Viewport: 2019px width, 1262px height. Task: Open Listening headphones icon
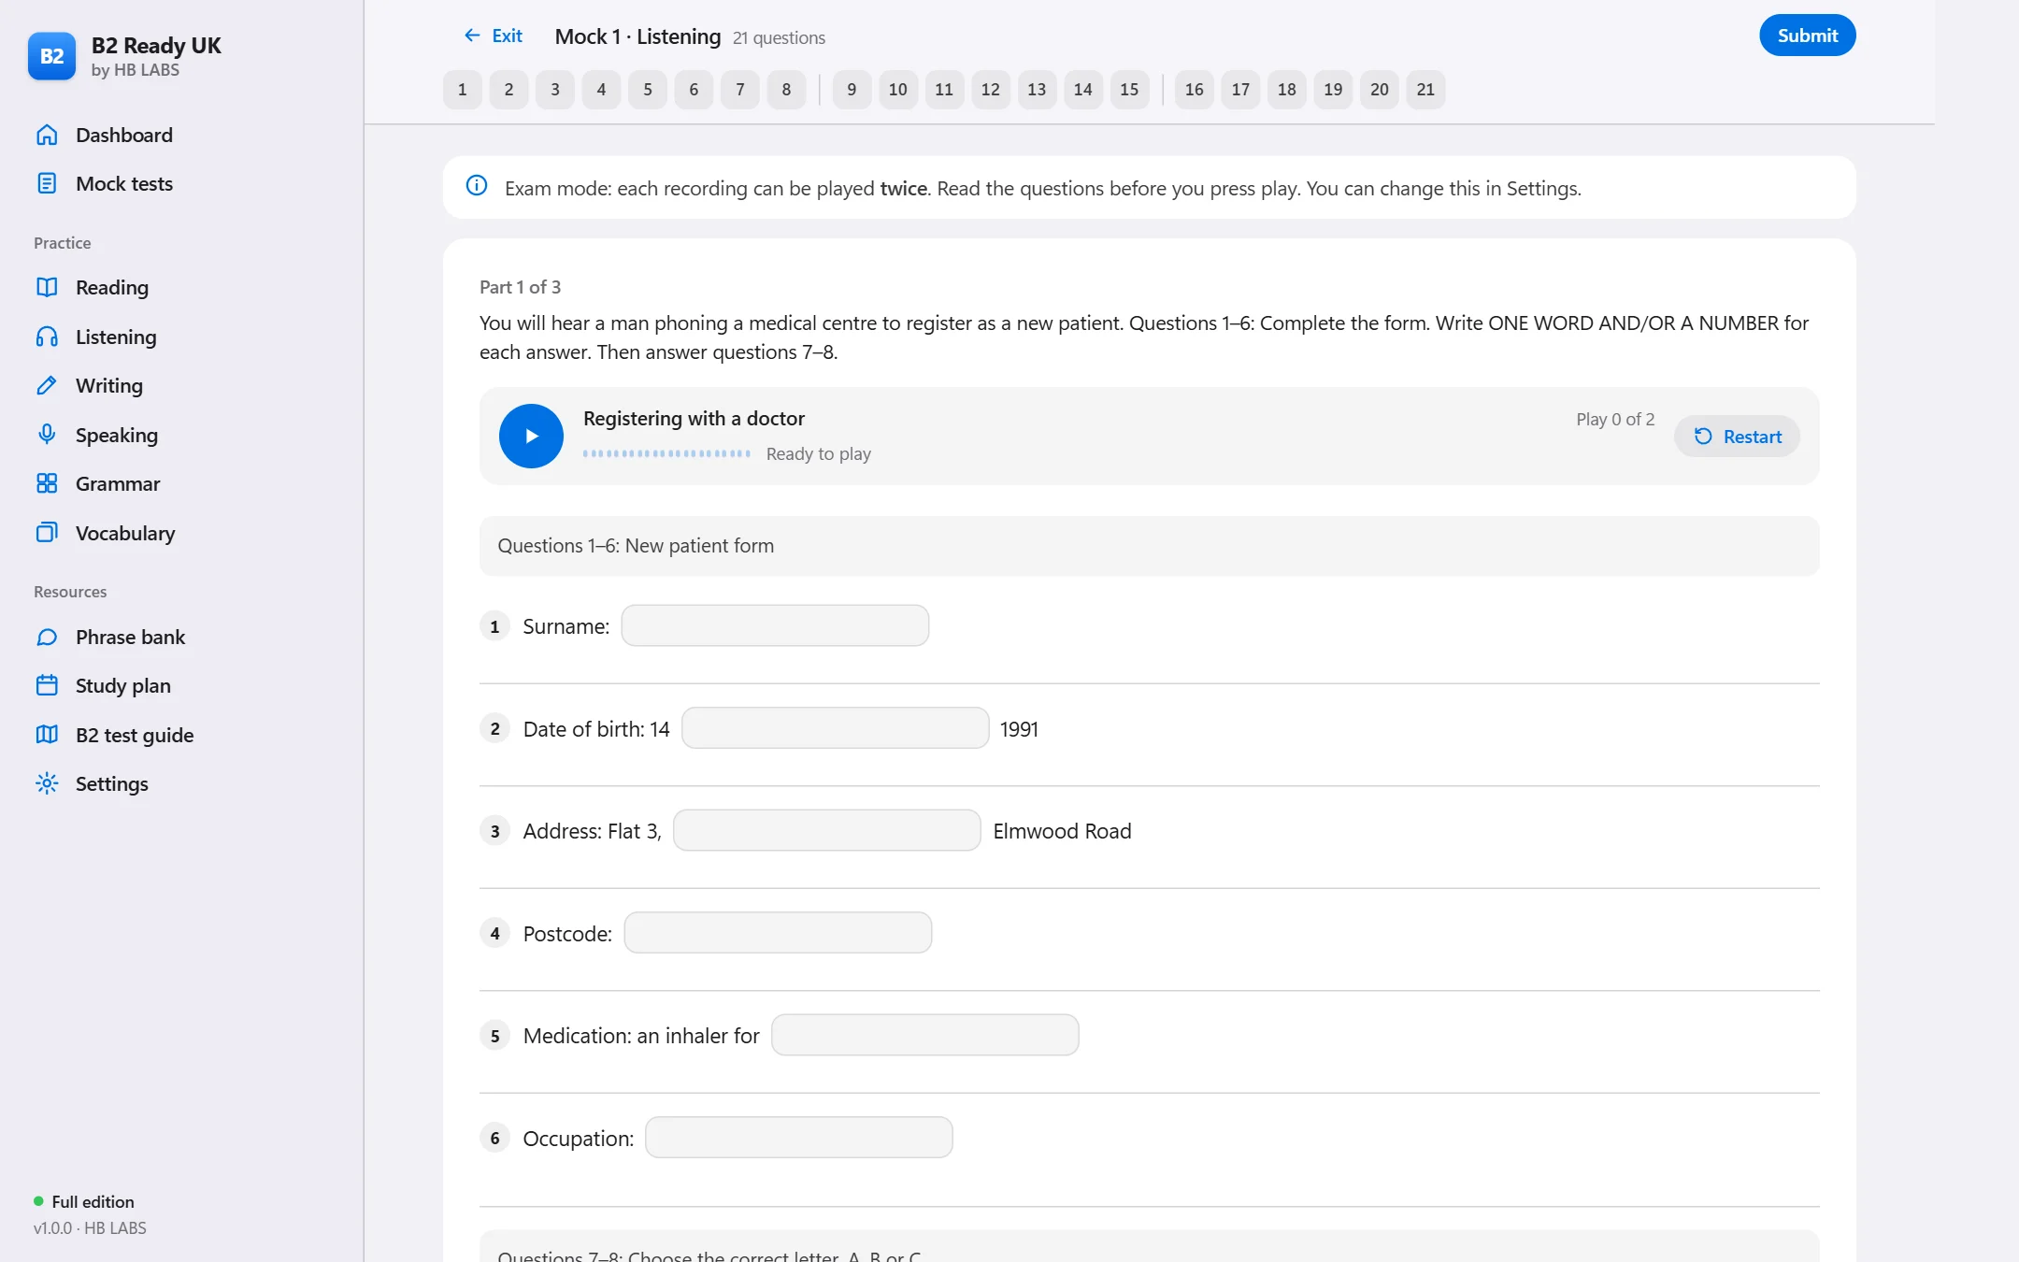(x=47, y=337)
